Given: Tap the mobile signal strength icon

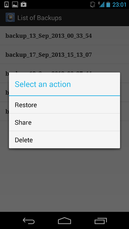Looking at the screenshot, I should (101, 4).
